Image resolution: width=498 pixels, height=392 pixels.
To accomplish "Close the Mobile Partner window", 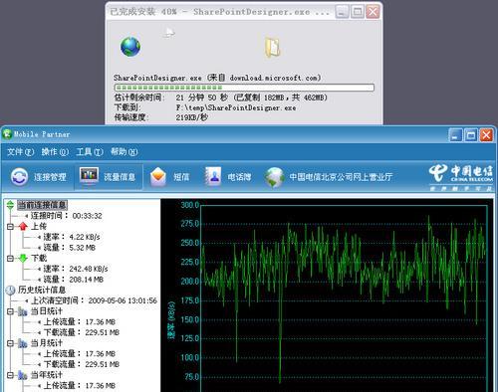I will pyautogui.click(x=486, y=135).
